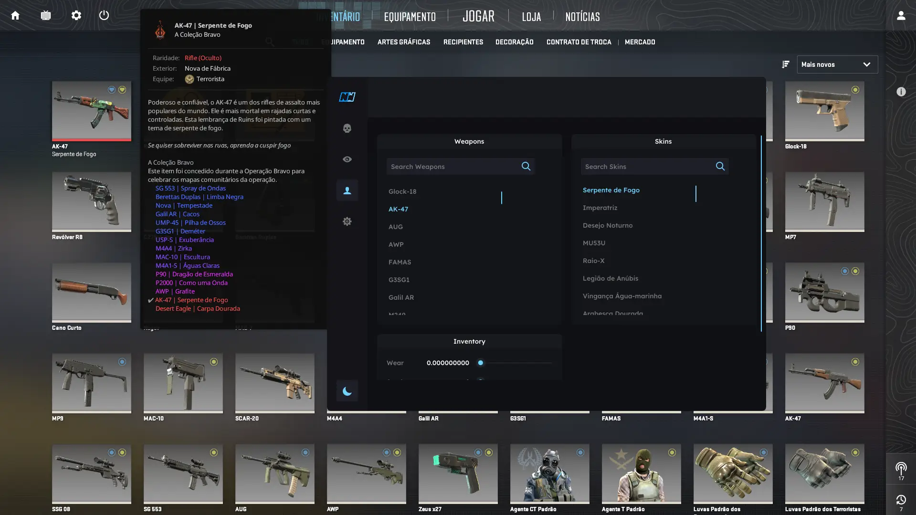Filter by RECIPIENTES category
The width and height of the screenshot is (916, 515).
(x=463, y=42)
